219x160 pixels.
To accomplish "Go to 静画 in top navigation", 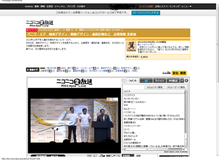I will (x=43, y=7).
